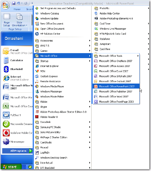151x171 pixels.
Task: Launch FullShot 9 from start menu
Action: coord(17,115)
